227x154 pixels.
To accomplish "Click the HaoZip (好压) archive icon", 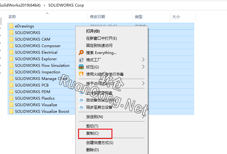I will (81, 67).
